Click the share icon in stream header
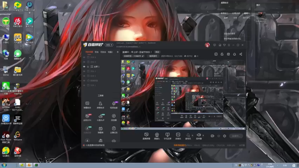 241,54
